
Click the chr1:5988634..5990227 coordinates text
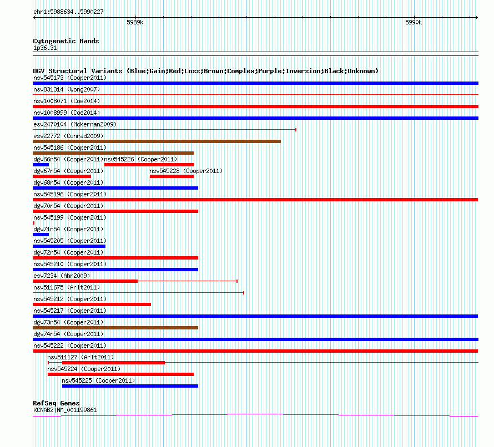coord(68,12)
